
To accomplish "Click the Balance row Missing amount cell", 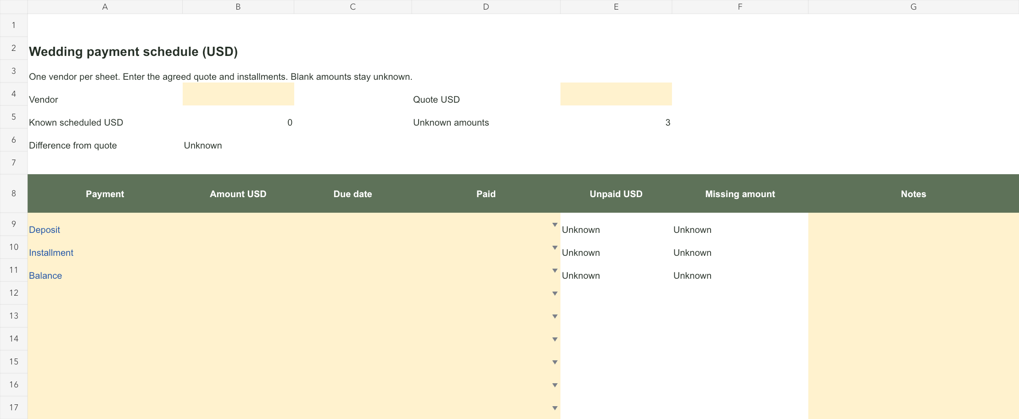I will [x=740, y=270].
